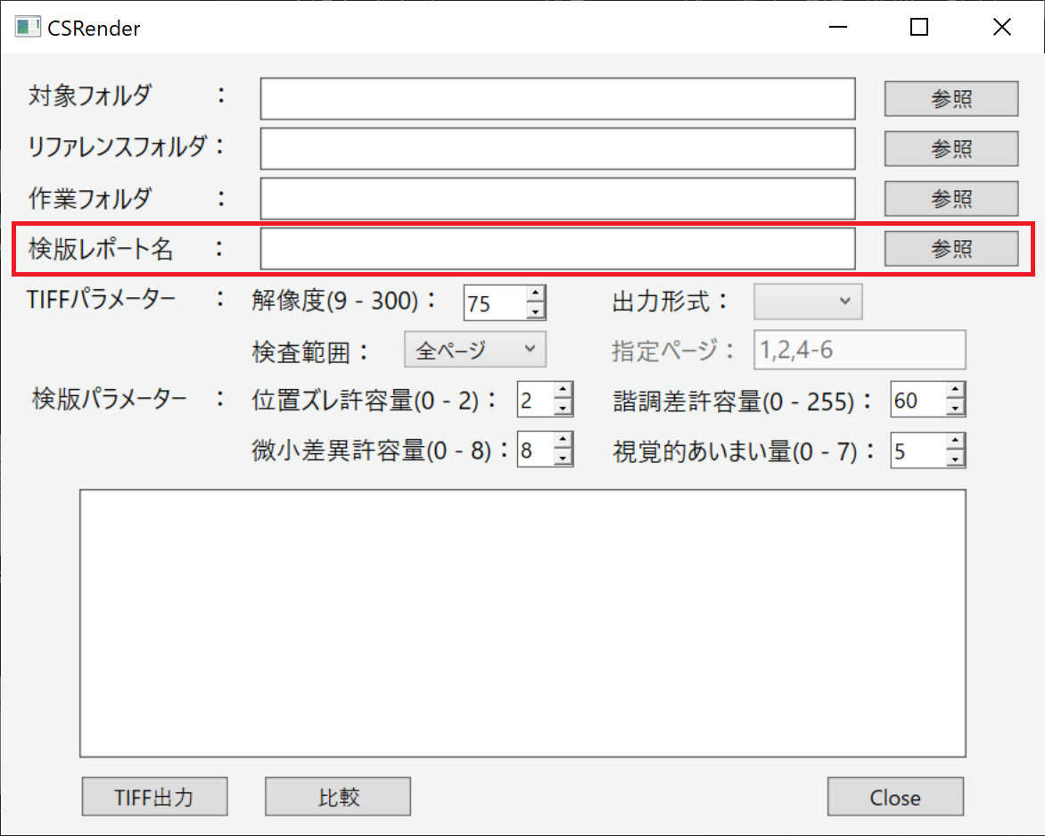
Task: Click 参照 button for 検版レポート名
Action: [x=950, y=248]
